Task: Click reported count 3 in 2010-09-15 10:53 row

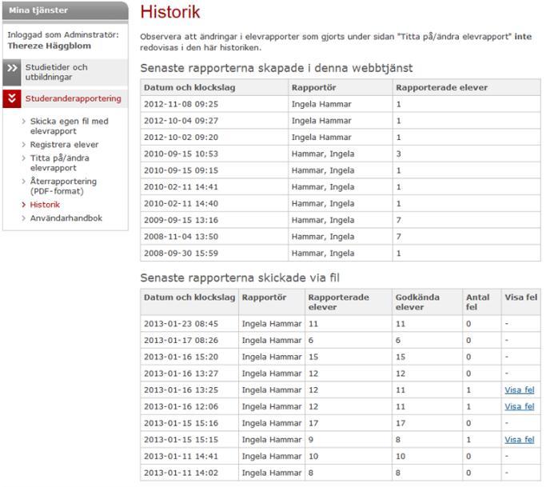Action: pos(399,154)
